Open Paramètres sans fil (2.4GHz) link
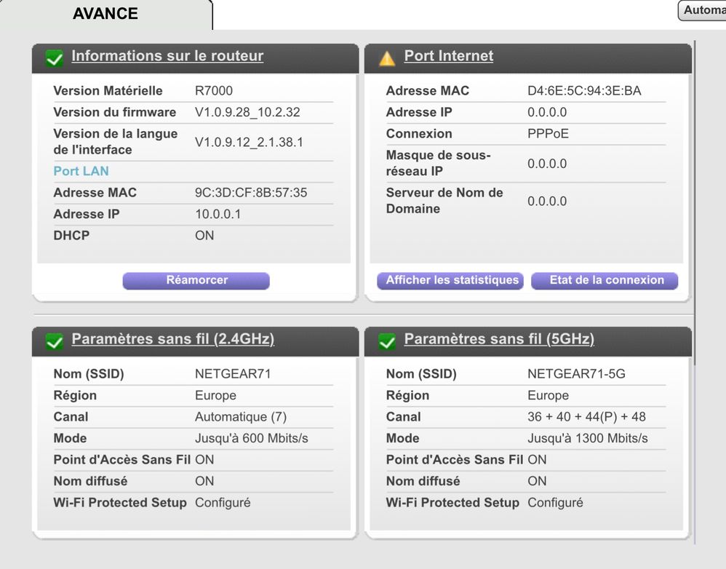 [x=172, y=339]
